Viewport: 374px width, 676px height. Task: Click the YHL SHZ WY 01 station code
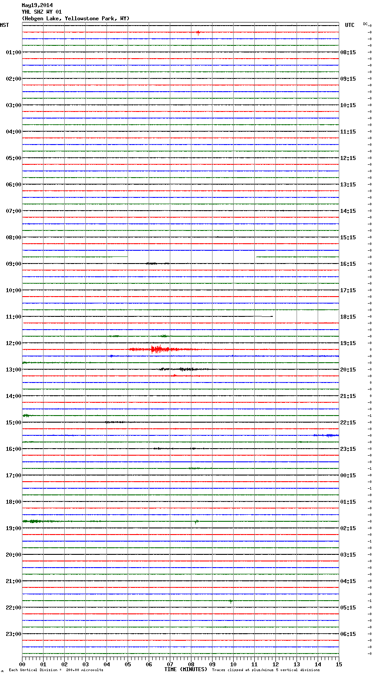(42, 12)
